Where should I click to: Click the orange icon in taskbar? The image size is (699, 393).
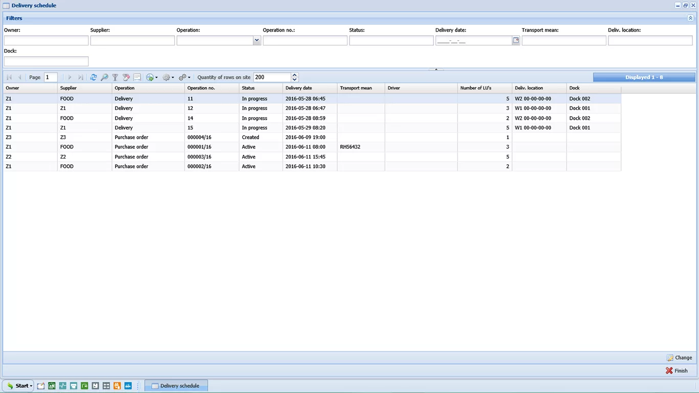click(x=117, y=386)
